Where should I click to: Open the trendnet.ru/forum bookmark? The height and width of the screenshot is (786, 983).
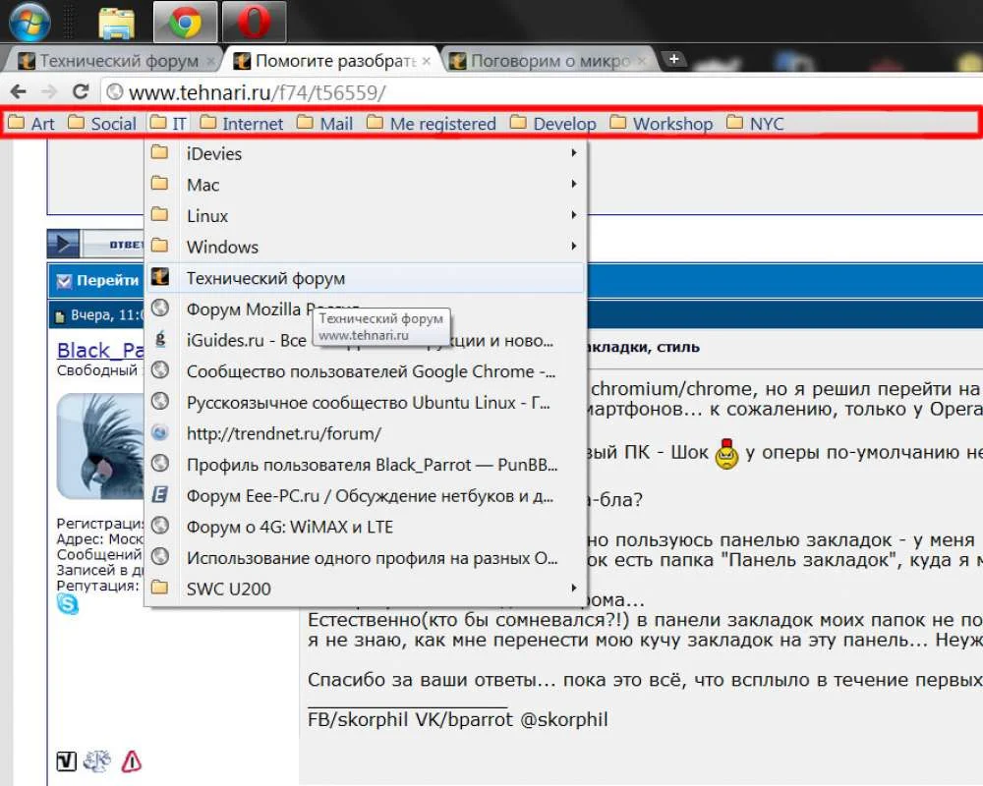[365, 433]
